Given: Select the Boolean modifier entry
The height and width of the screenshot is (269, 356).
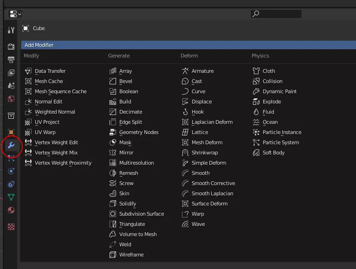Looking at the screenshot, I should tap(129, 91).
